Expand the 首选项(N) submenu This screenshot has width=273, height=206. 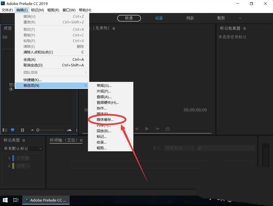click(52, 86)
